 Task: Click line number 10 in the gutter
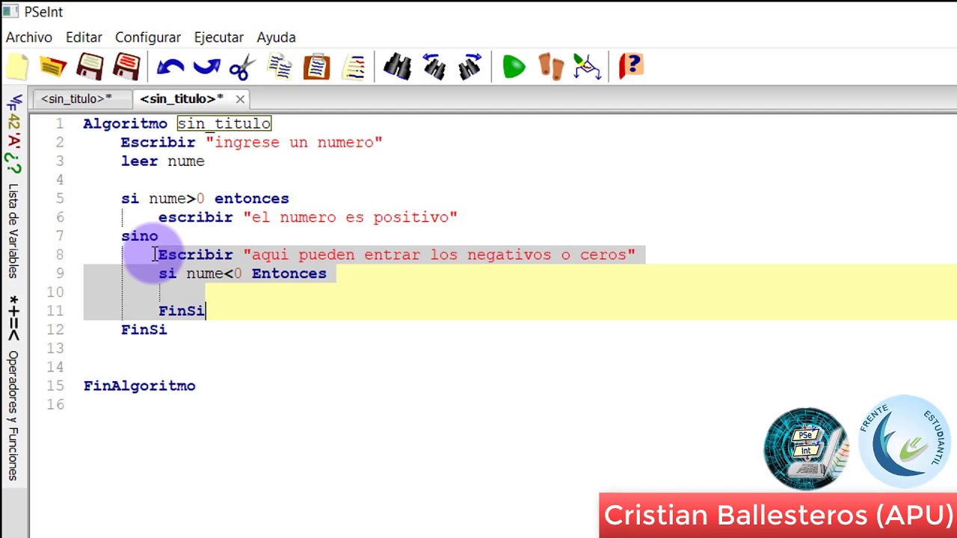pos(56,292)
